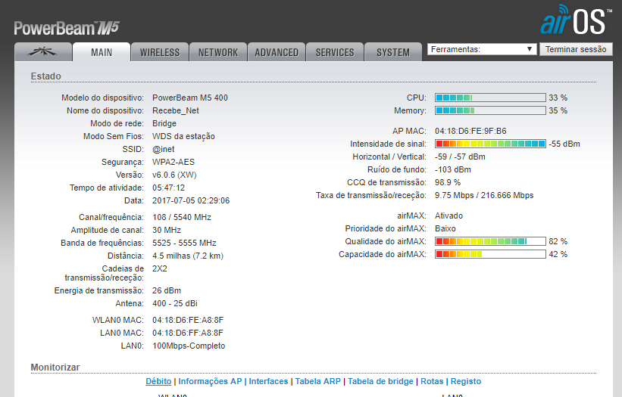The width and height of the screenshot is (622, 397).
Task: Click the airOS logo
Action: tap(575, 20)
